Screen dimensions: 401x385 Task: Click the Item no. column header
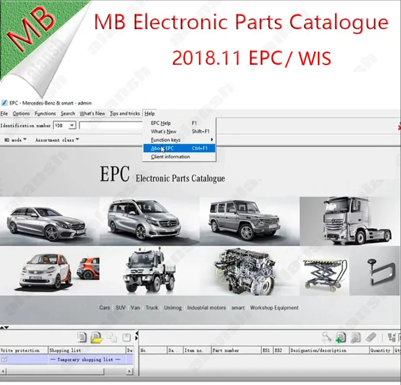pos(197,350)
